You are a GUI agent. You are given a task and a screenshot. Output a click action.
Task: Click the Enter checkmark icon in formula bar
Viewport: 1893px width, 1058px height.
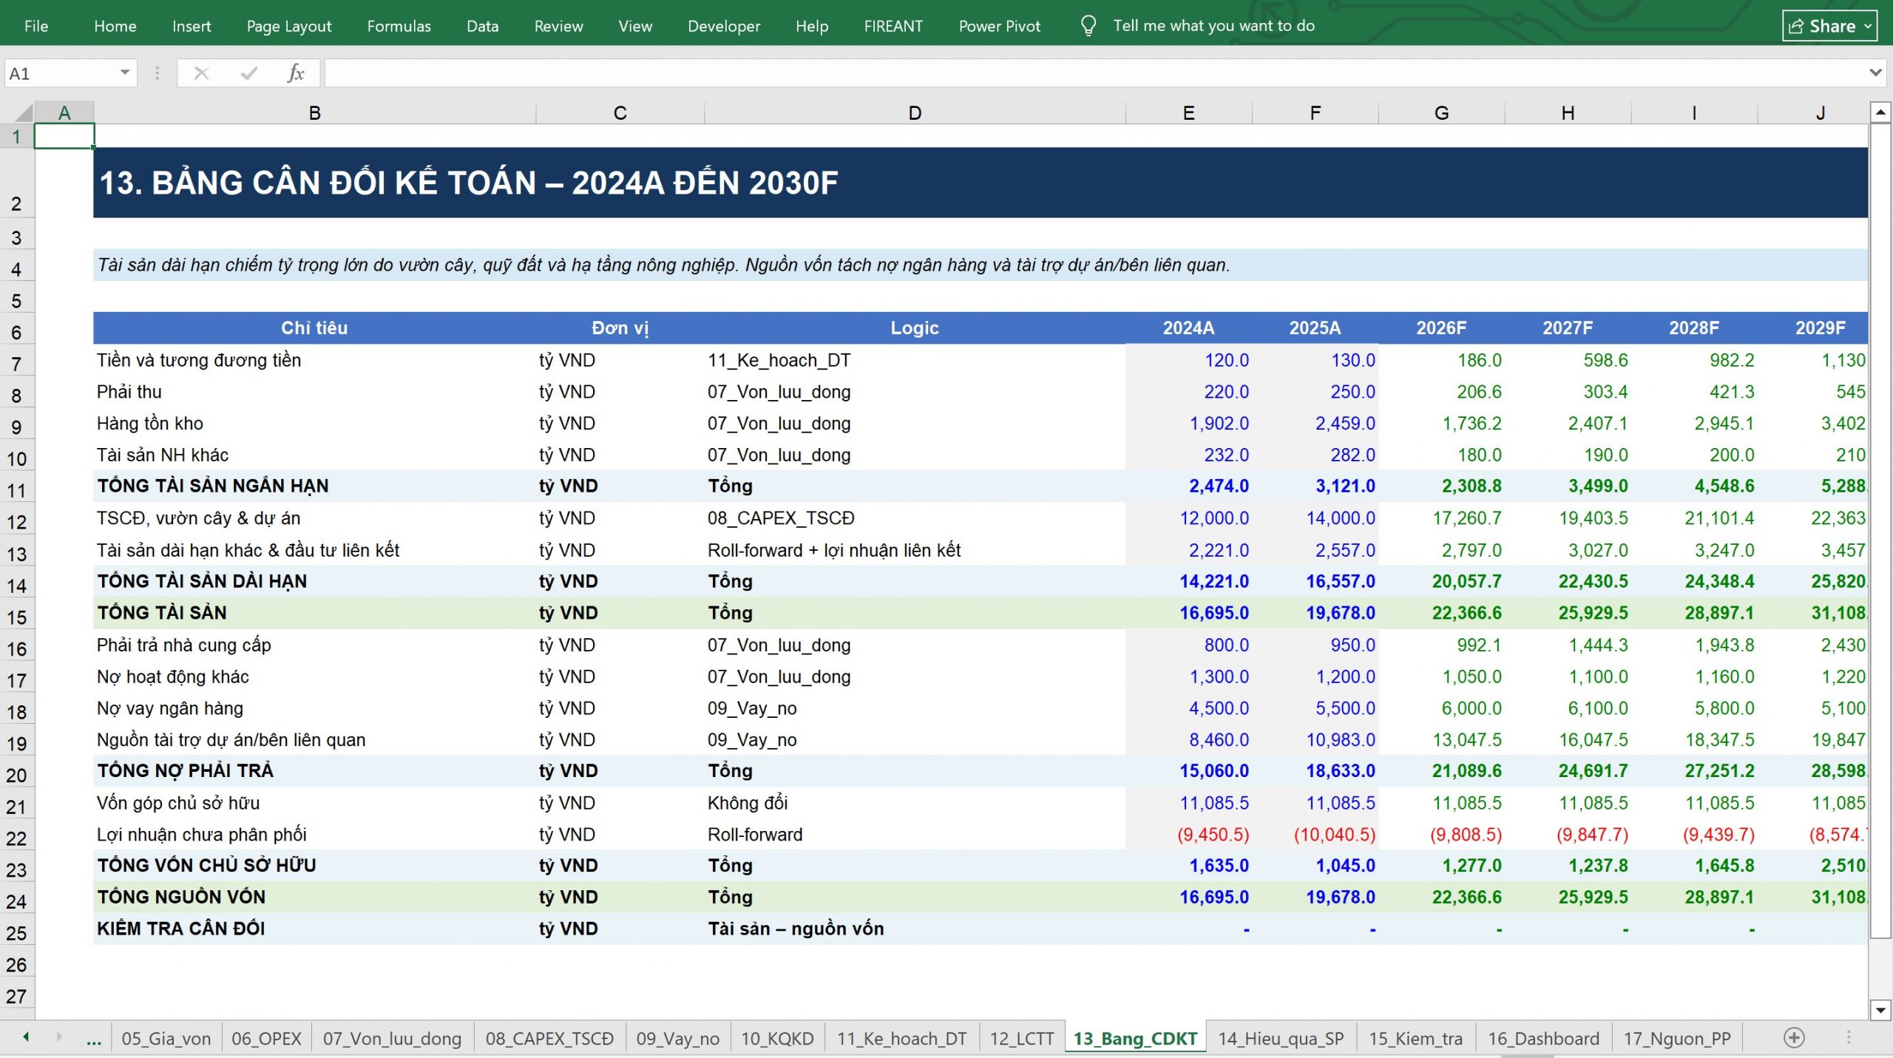249,73
